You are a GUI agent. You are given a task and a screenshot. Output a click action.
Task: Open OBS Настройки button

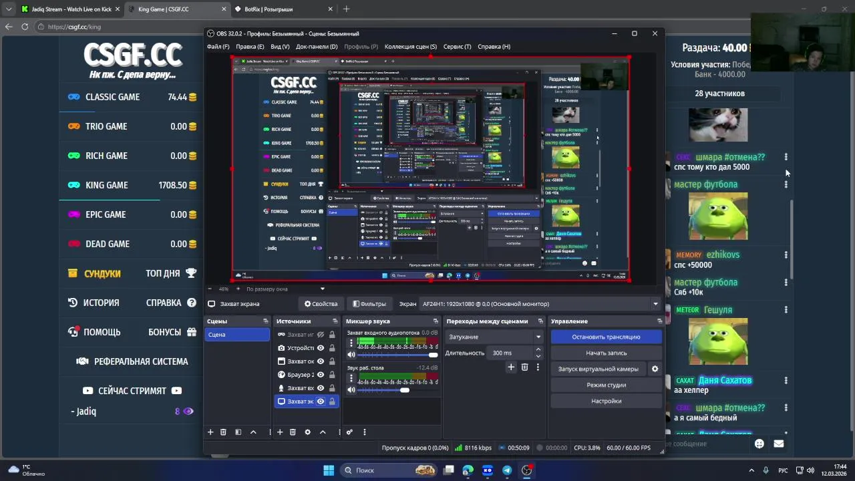pos(606,401)
